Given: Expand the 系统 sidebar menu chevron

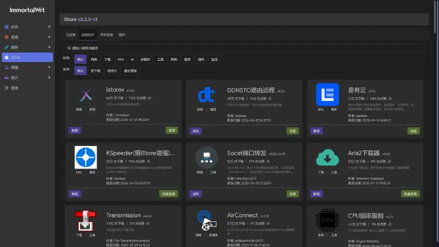Looking at the screenshot, I should [x=49, y=37].
